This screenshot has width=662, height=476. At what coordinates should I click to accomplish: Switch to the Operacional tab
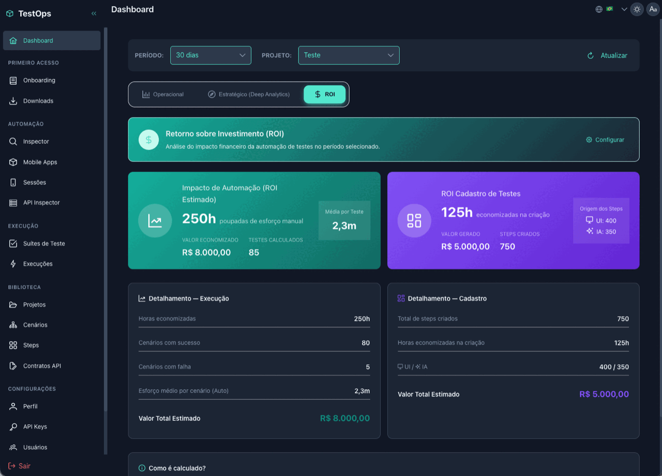point(162,95)
